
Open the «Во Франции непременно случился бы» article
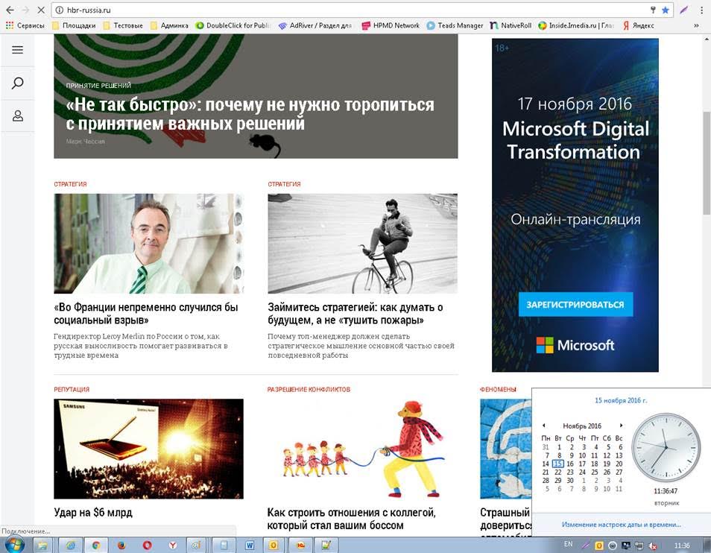(x=146, y=313)
